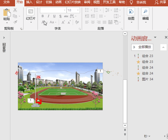Go to previous slide double-arrow
168x140 pixels.
click(x=125, y=130)
